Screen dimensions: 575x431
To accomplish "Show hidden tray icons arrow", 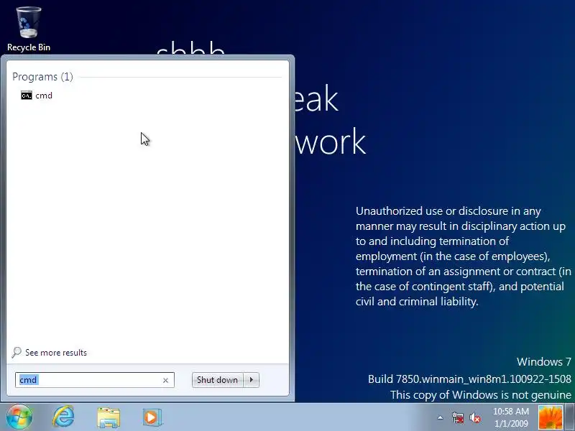I will (440, 417).
